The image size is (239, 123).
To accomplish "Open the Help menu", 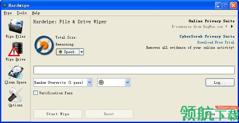I will [36, 13].
